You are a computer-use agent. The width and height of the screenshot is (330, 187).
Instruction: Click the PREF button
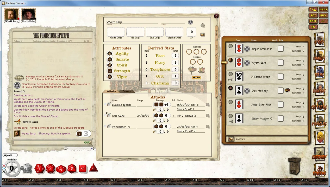pyautogui.click(x=313, y=21)
